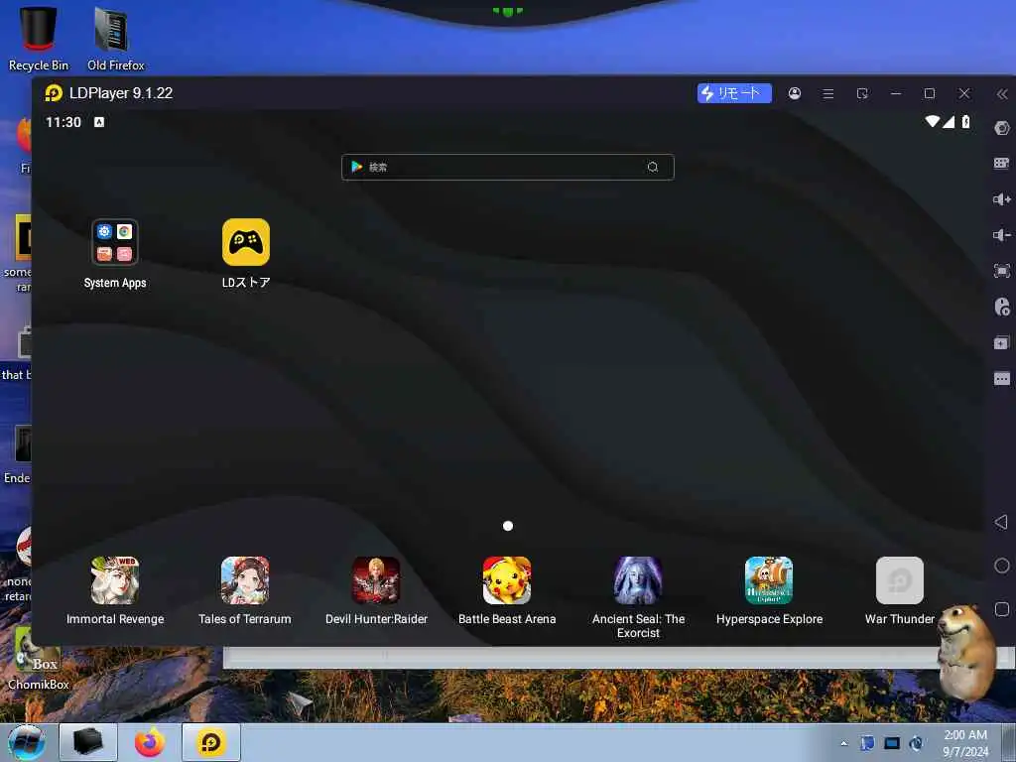Image resolution: width=1016 pixels, height=762 pixels.
Task: Open the multi-instance sidebar icon
Action: 1002,342
